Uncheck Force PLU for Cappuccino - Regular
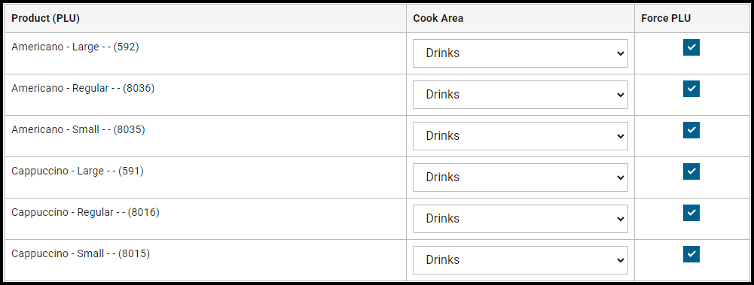Viewport: 754px width, 285px height. click(691, 213)
